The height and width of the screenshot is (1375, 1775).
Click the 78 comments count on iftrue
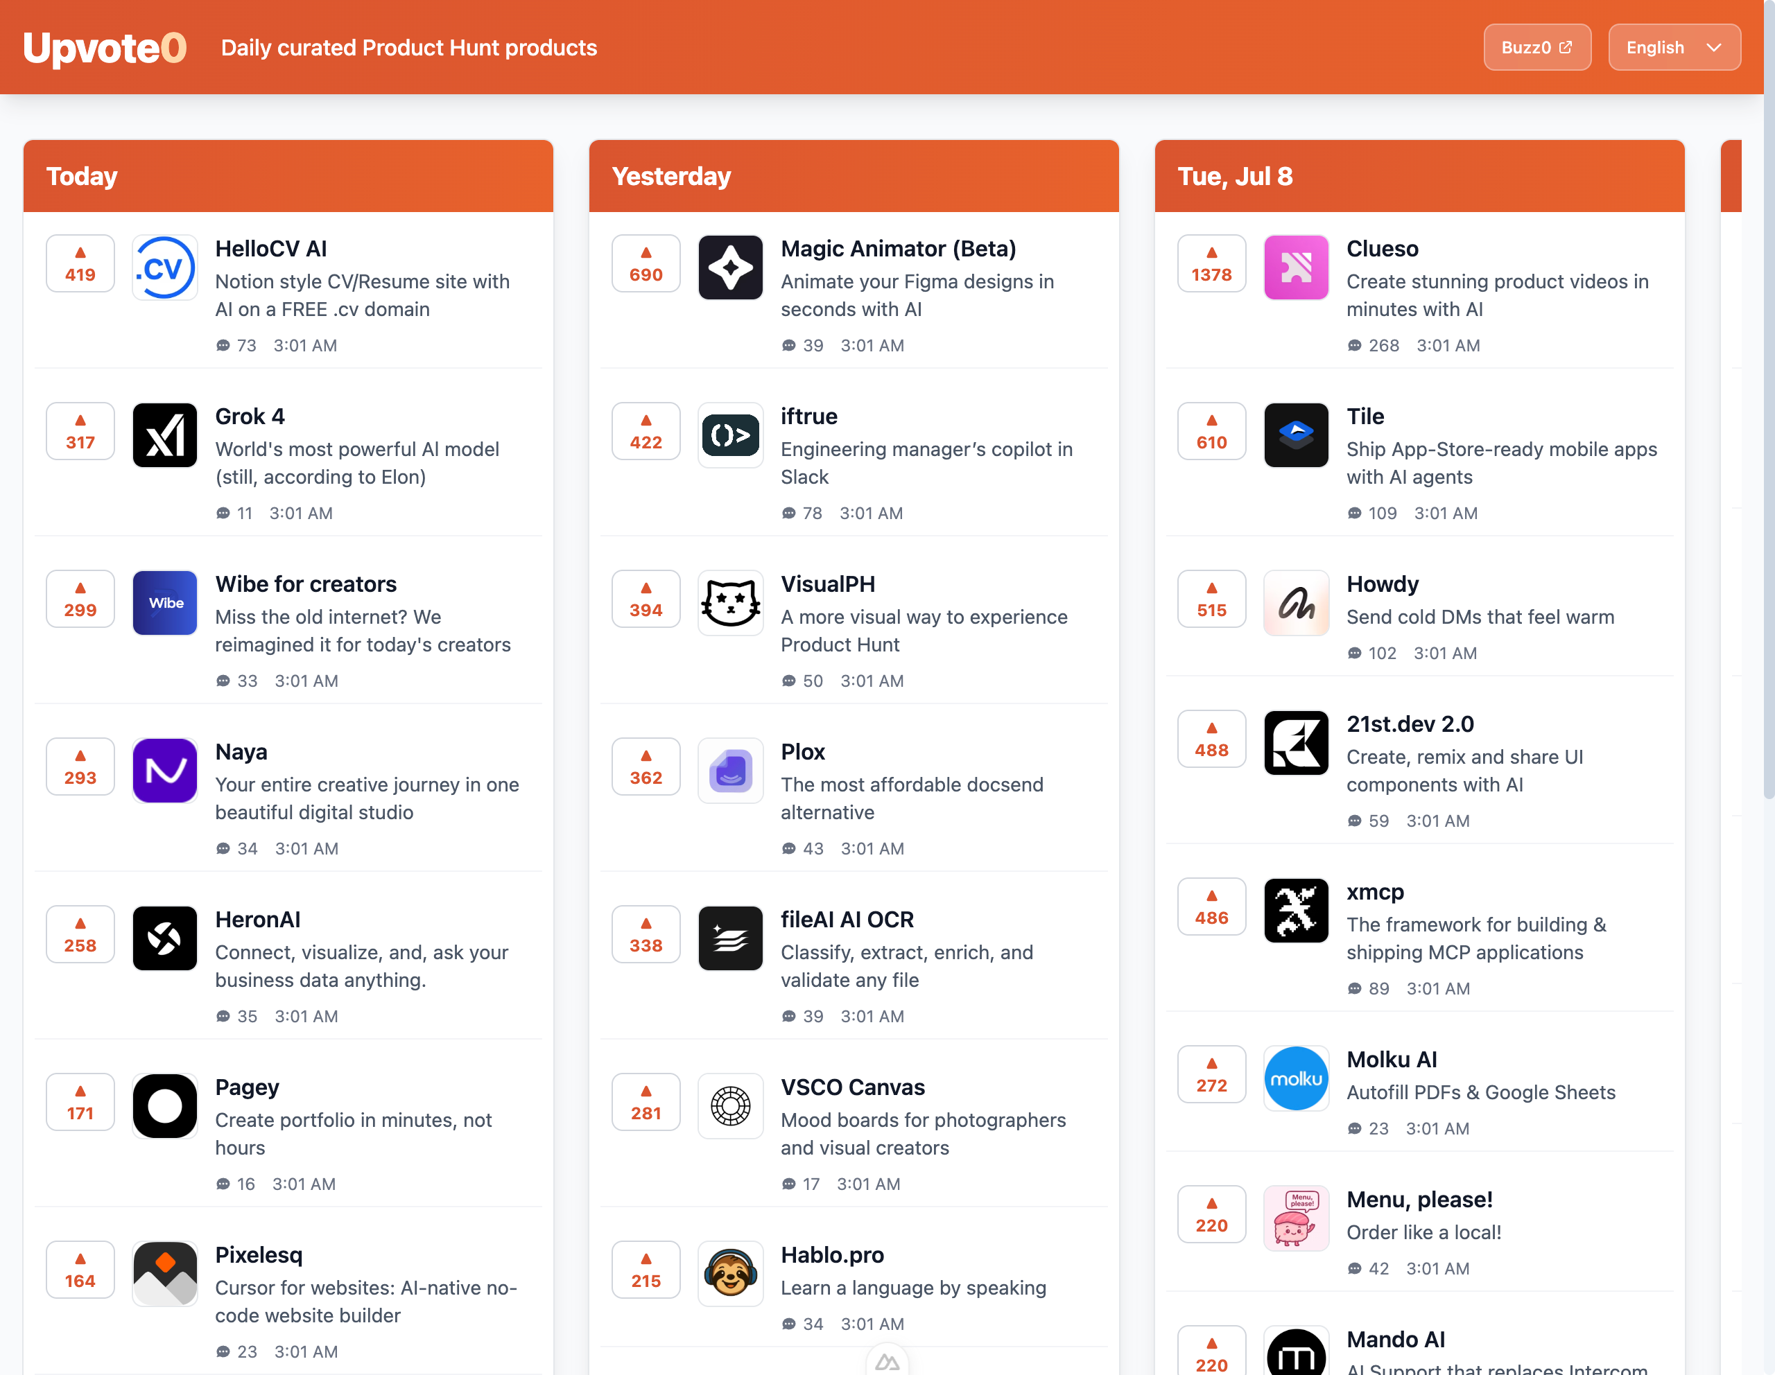(x=802, y=514)
